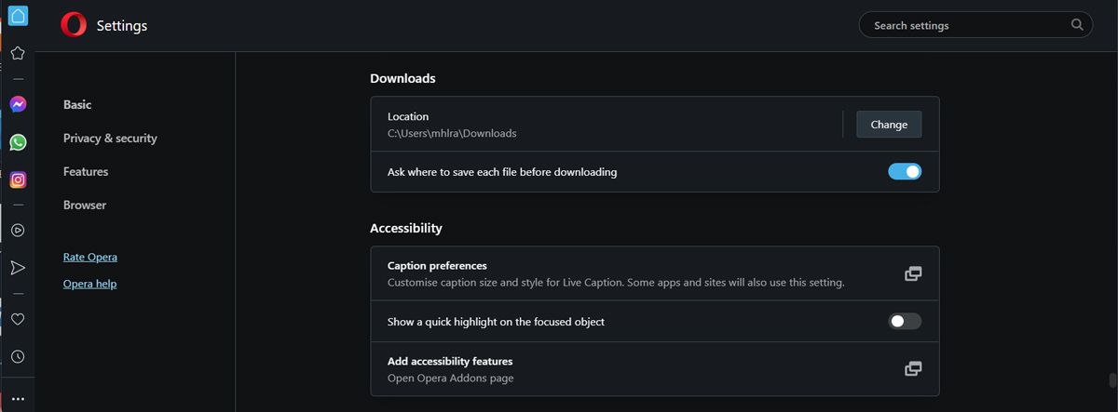
Task: Open History clock icon in sidebar
Action: 18,356
